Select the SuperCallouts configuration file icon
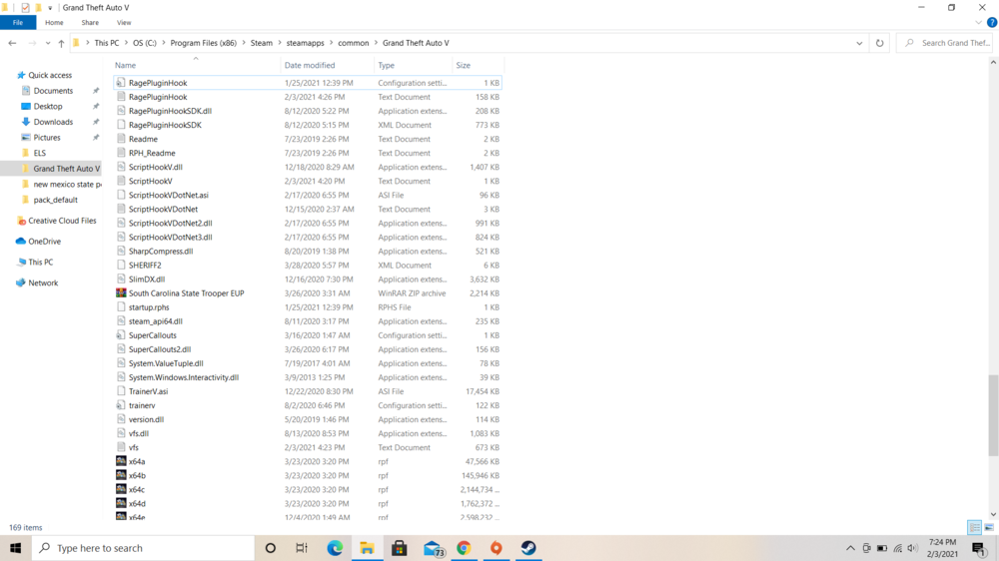This screenshot has width=999, height=561. [x=121, y=335]
